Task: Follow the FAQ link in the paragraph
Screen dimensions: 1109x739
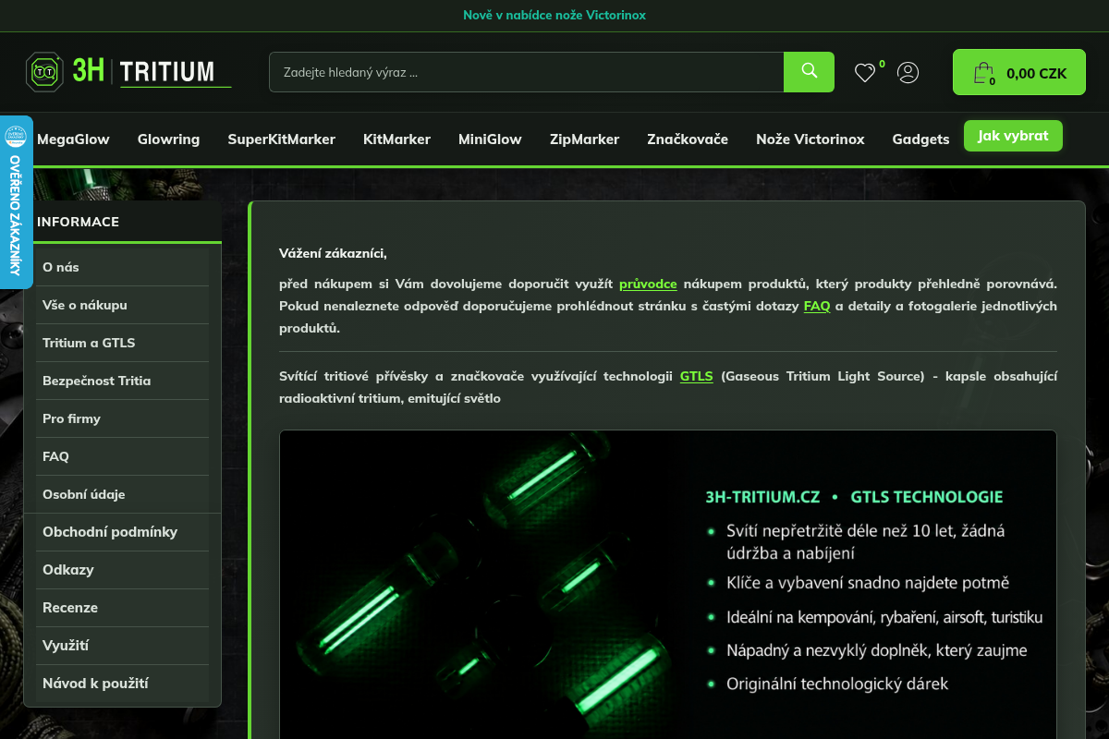Action: [x=817, y=306]
